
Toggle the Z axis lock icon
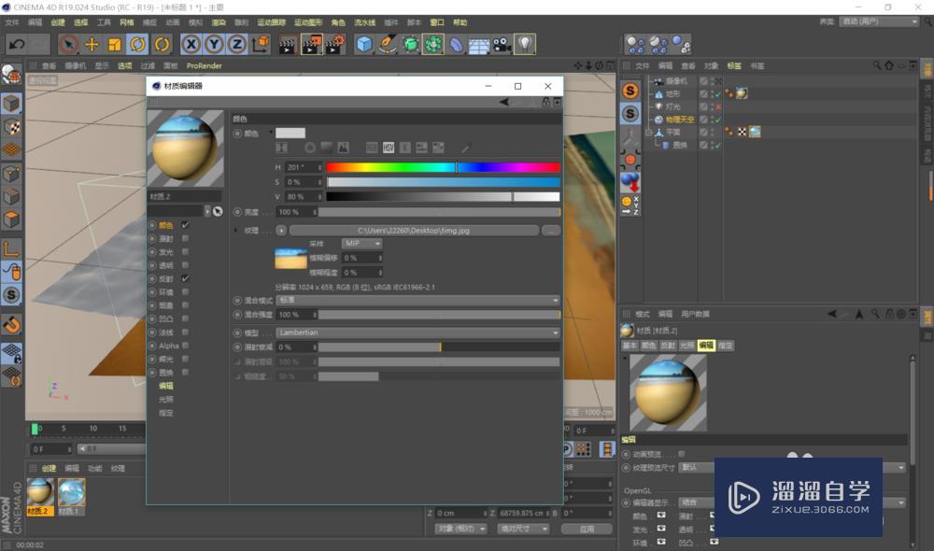(x=237, y=44)
